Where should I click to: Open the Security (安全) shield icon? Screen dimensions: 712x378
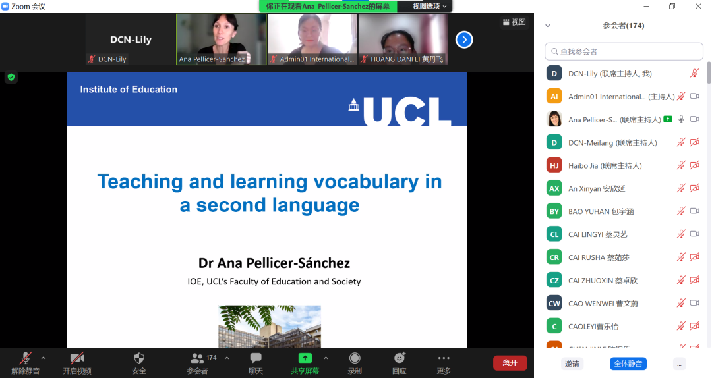138,359
